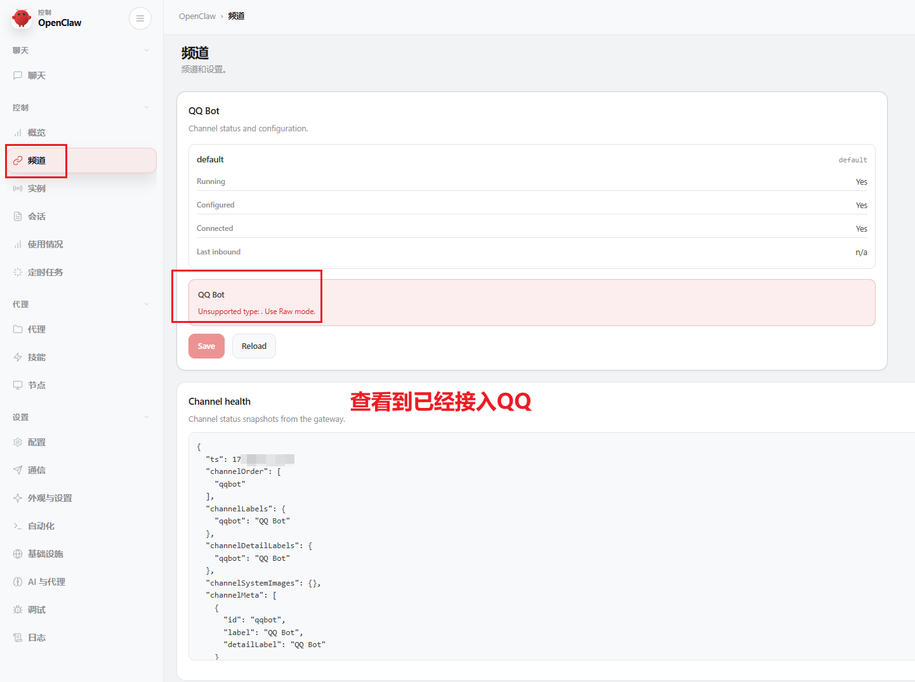The width and height of the screenshot is (915, 682).
Task: Click the chart icon beside 使用情况
Action: click(x=18, y=244)
